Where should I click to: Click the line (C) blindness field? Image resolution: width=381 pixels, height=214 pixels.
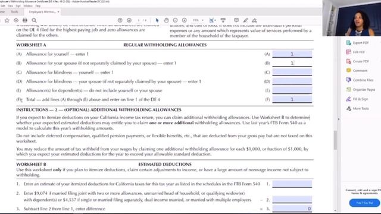pos(292,72)
